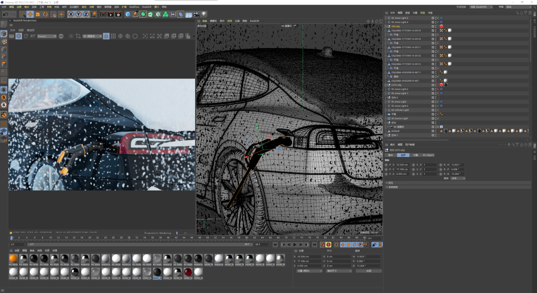Screen dimensions: 537x293
Task: Start Redshift IPR with the play button
Action: 19,36
